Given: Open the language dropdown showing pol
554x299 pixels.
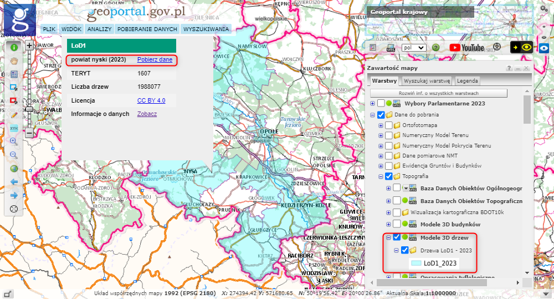Looking at the screenshot, I should 414,48.
